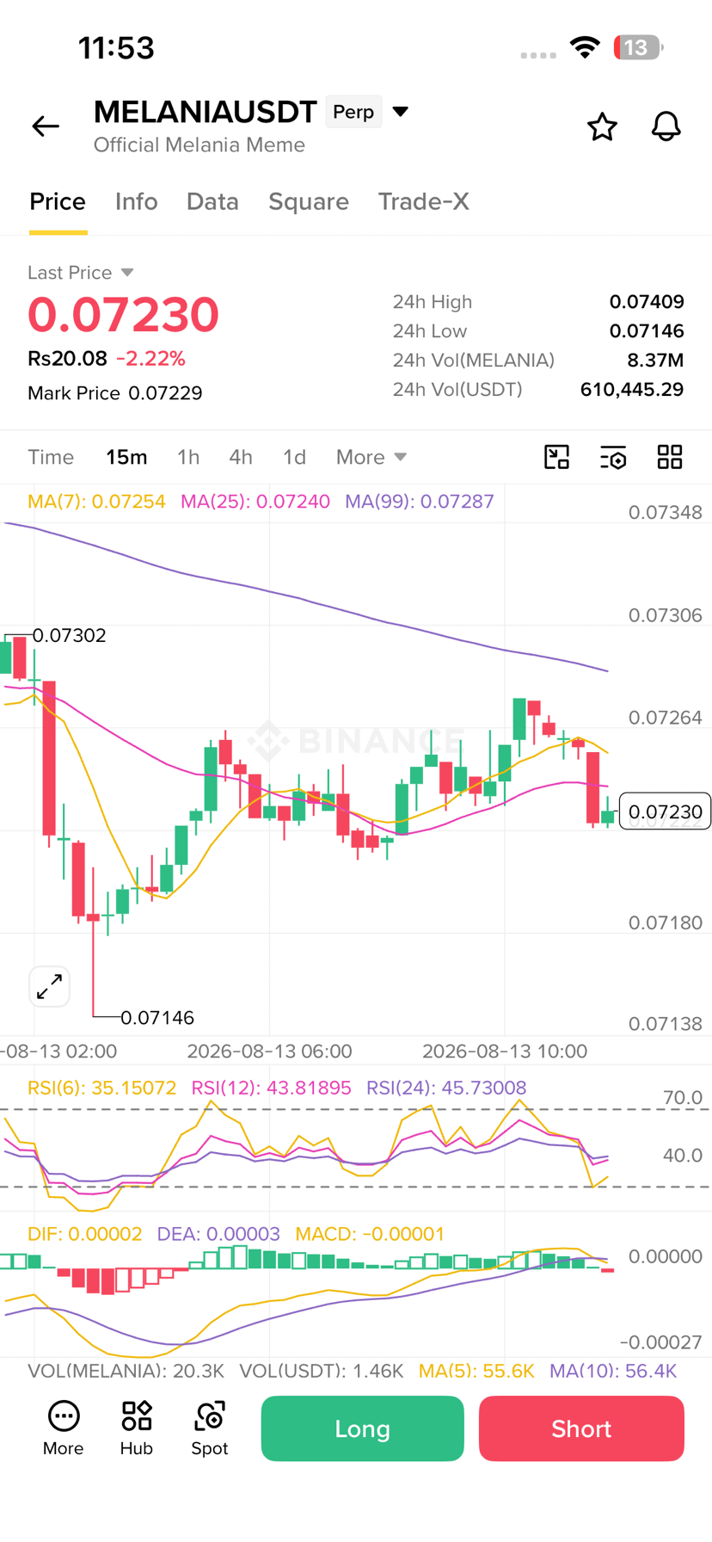Tap the large last price 0.07230
Viewport: 712px width, 1542px height.
123,314
